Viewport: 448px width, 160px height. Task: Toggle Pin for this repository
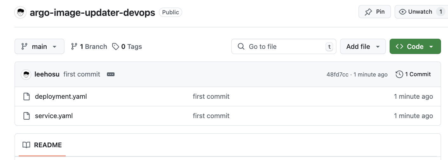374,12
